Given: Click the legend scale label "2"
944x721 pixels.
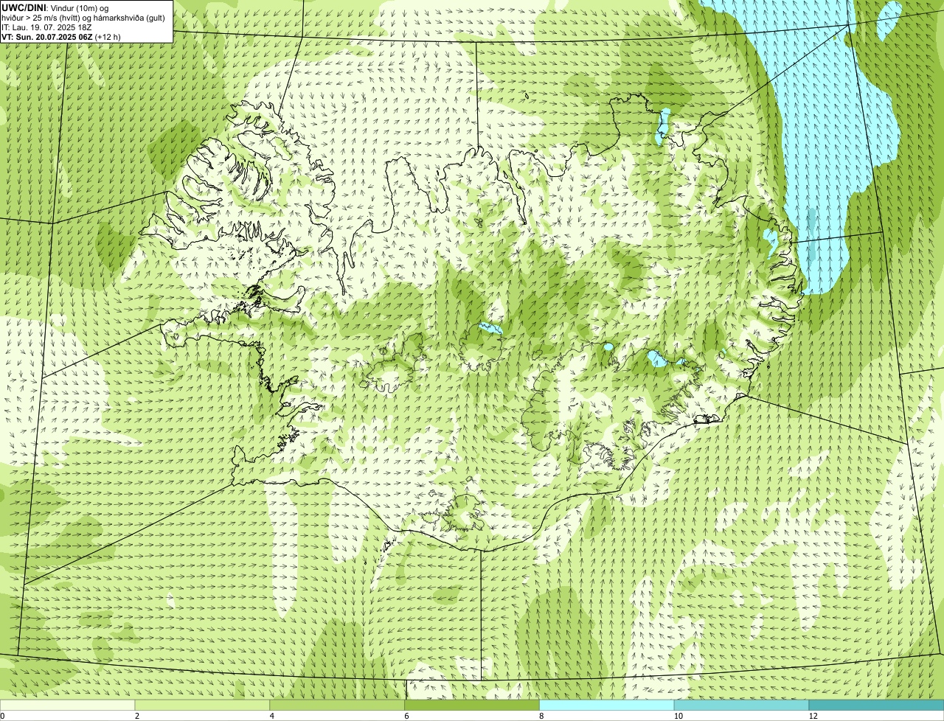Looking at the screenshot, I should tap(137, 716).
